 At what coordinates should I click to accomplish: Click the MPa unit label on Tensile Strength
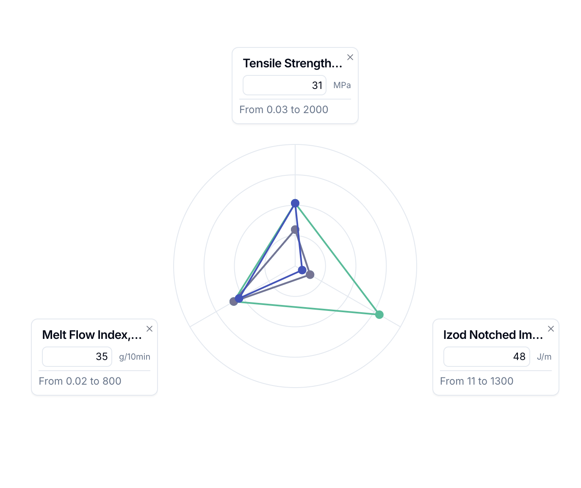342,85
